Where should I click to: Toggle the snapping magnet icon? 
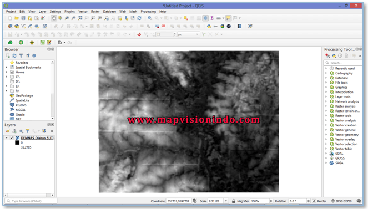coord(139,34)
